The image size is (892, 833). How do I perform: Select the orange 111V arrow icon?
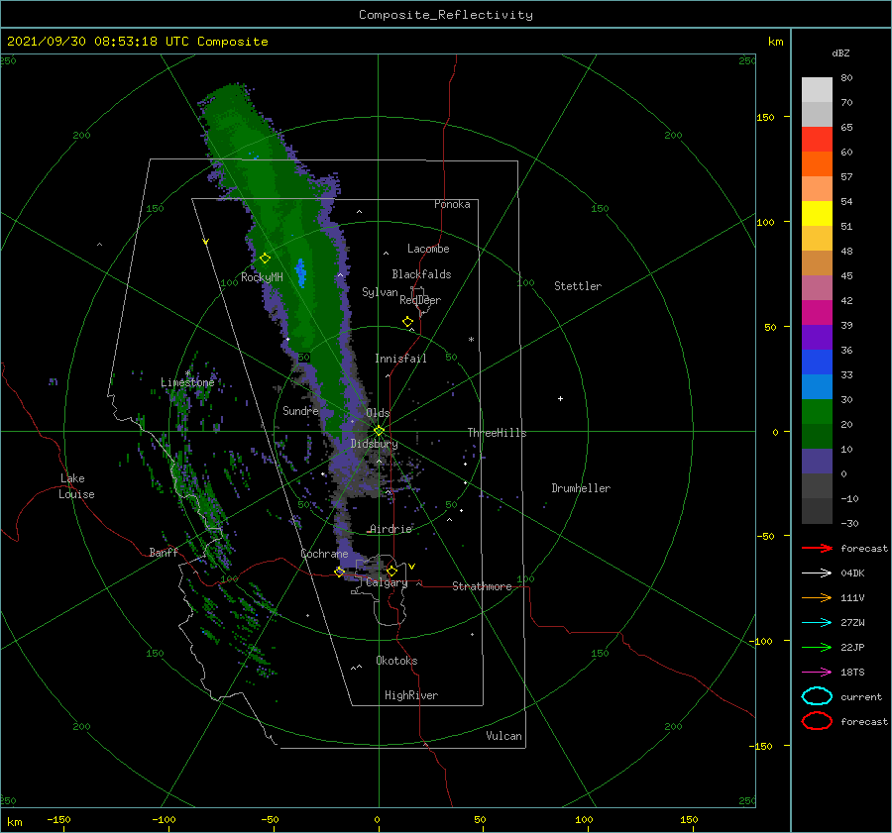click(817, 597)
